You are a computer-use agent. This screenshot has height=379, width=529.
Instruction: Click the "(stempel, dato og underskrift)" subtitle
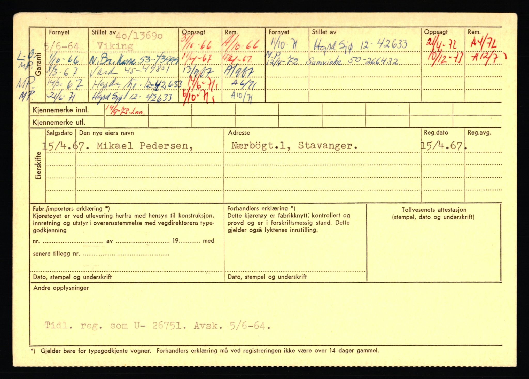(x=433, y=217)
